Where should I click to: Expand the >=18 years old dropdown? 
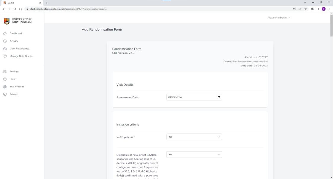click(x=194, y=137)
